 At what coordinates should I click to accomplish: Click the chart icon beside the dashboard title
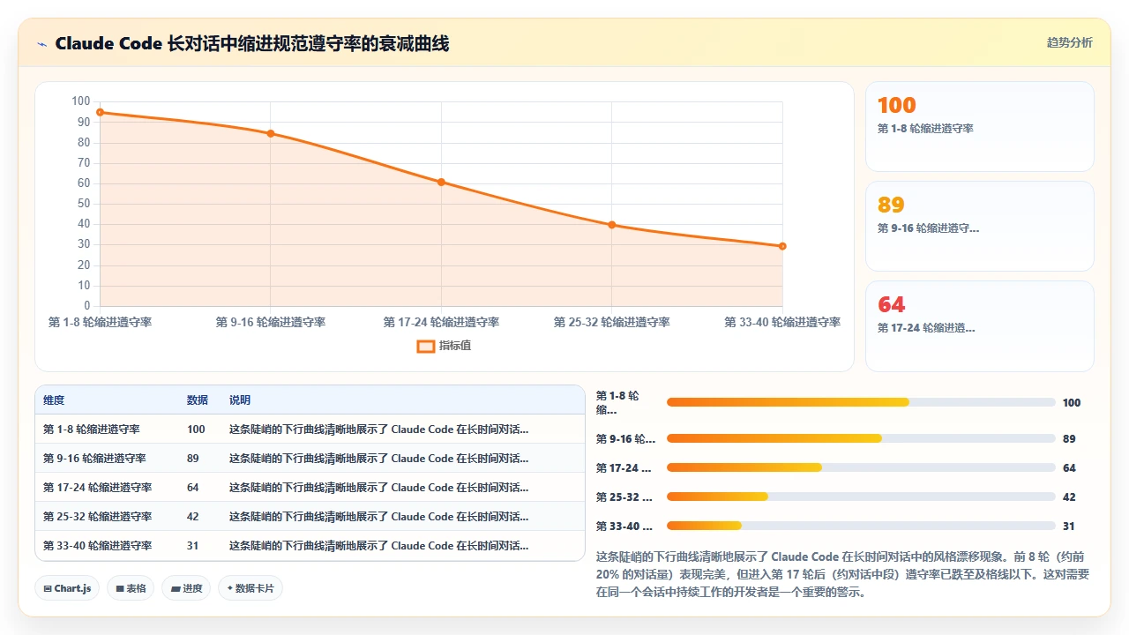point(41,43)
